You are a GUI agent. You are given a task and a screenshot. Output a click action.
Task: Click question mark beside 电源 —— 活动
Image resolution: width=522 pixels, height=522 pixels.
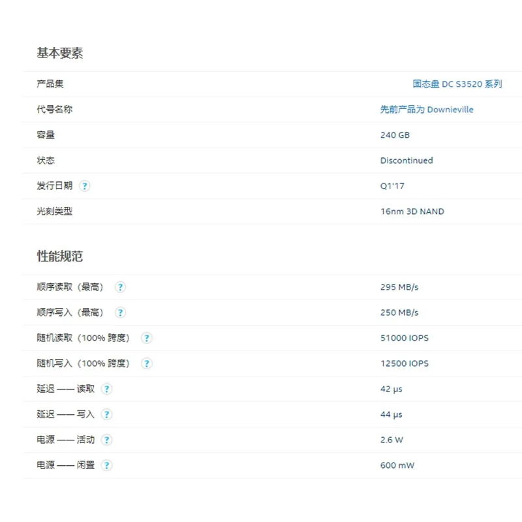106,440
